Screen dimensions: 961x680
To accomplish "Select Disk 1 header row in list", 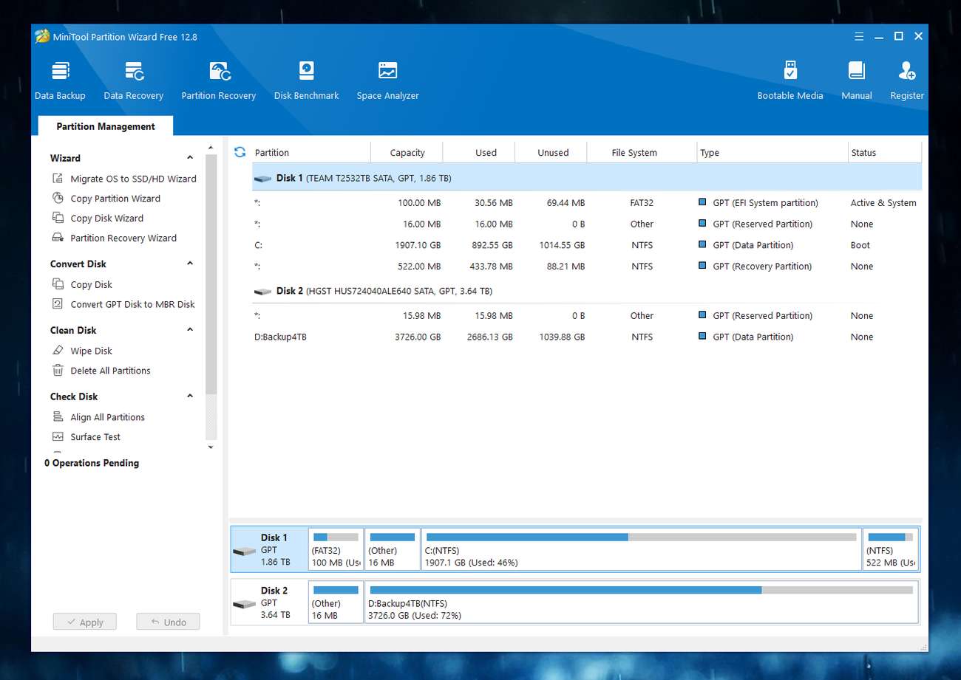I will coord(587,178).
